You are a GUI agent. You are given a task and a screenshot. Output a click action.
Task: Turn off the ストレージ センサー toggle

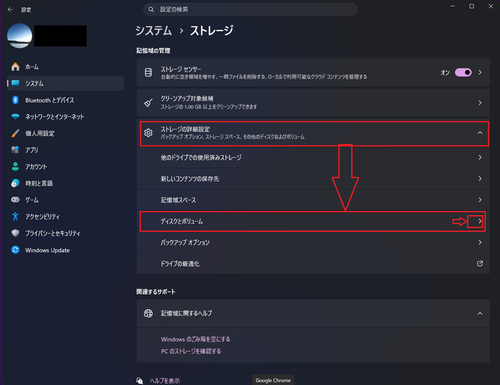[463, 72]
